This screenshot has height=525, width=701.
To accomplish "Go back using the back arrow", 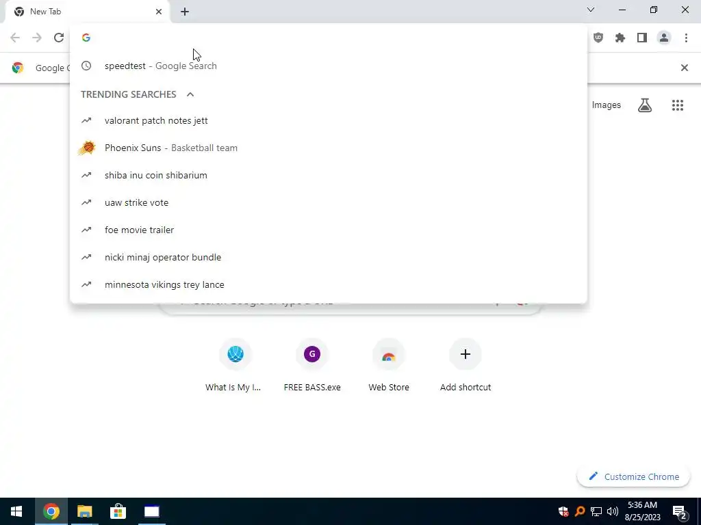I will (x=15, y=38).
